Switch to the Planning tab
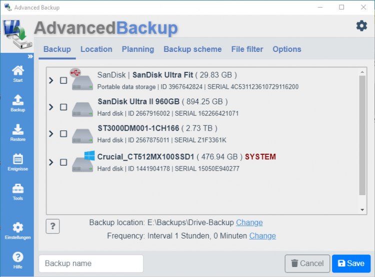Image resolution: width=375 pixels, height=277 pixels. point(138,49)
